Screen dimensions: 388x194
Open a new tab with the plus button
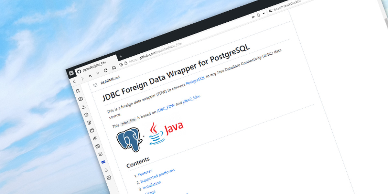pos(121,57)
